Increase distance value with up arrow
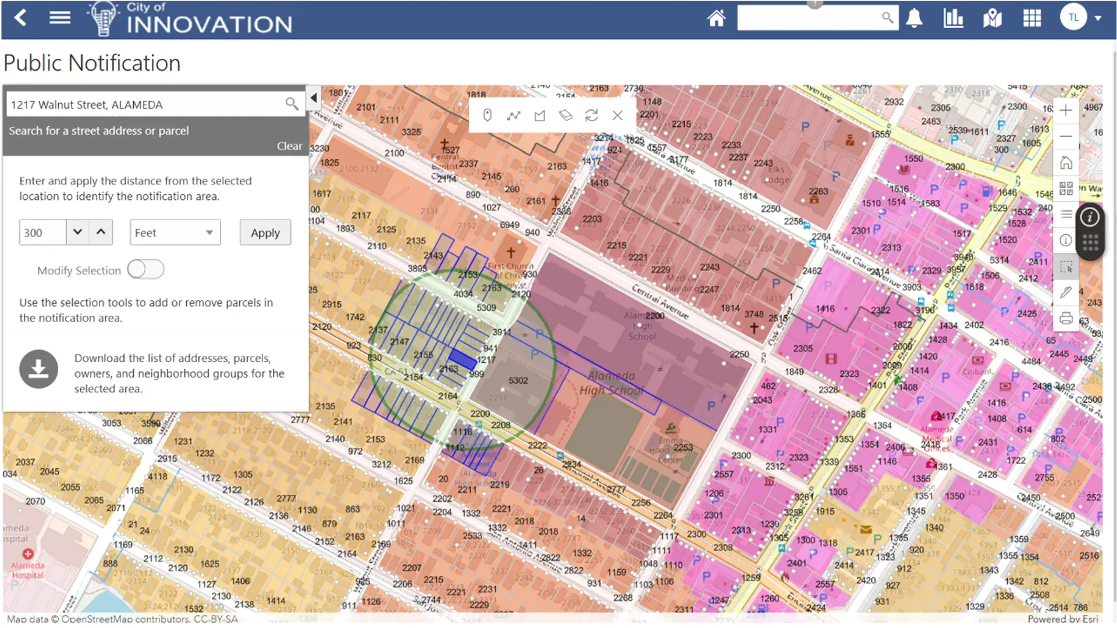 pyautogui.click(x=101, y=232)
